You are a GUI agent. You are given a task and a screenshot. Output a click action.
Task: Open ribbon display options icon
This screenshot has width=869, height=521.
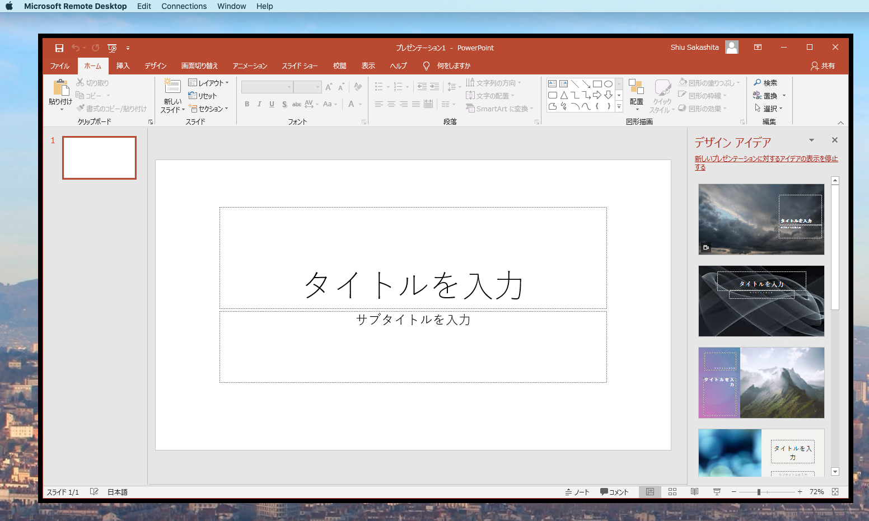(x=758, y=48)
